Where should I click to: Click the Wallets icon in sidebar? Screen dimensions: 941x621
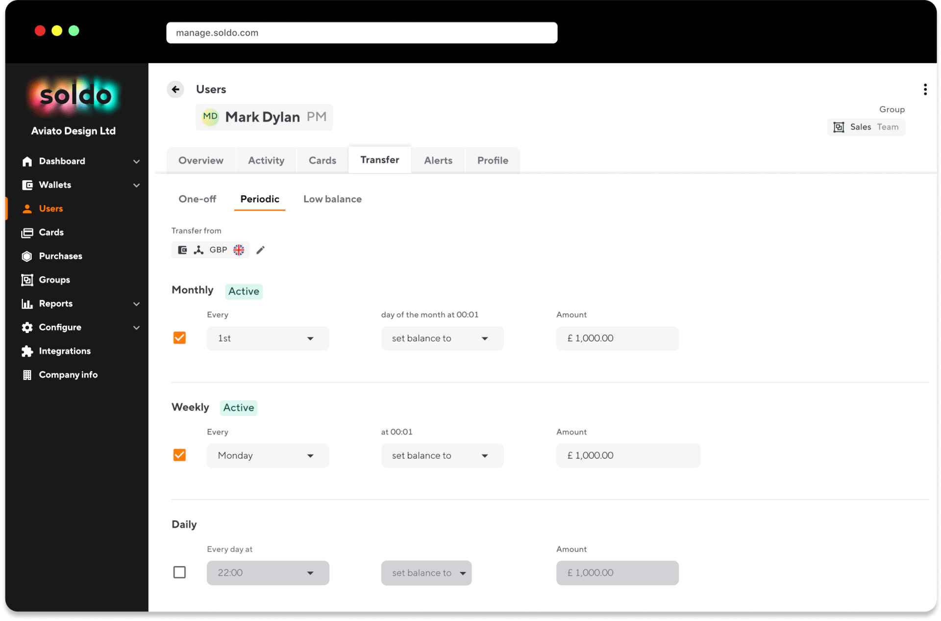click(27, 185)
